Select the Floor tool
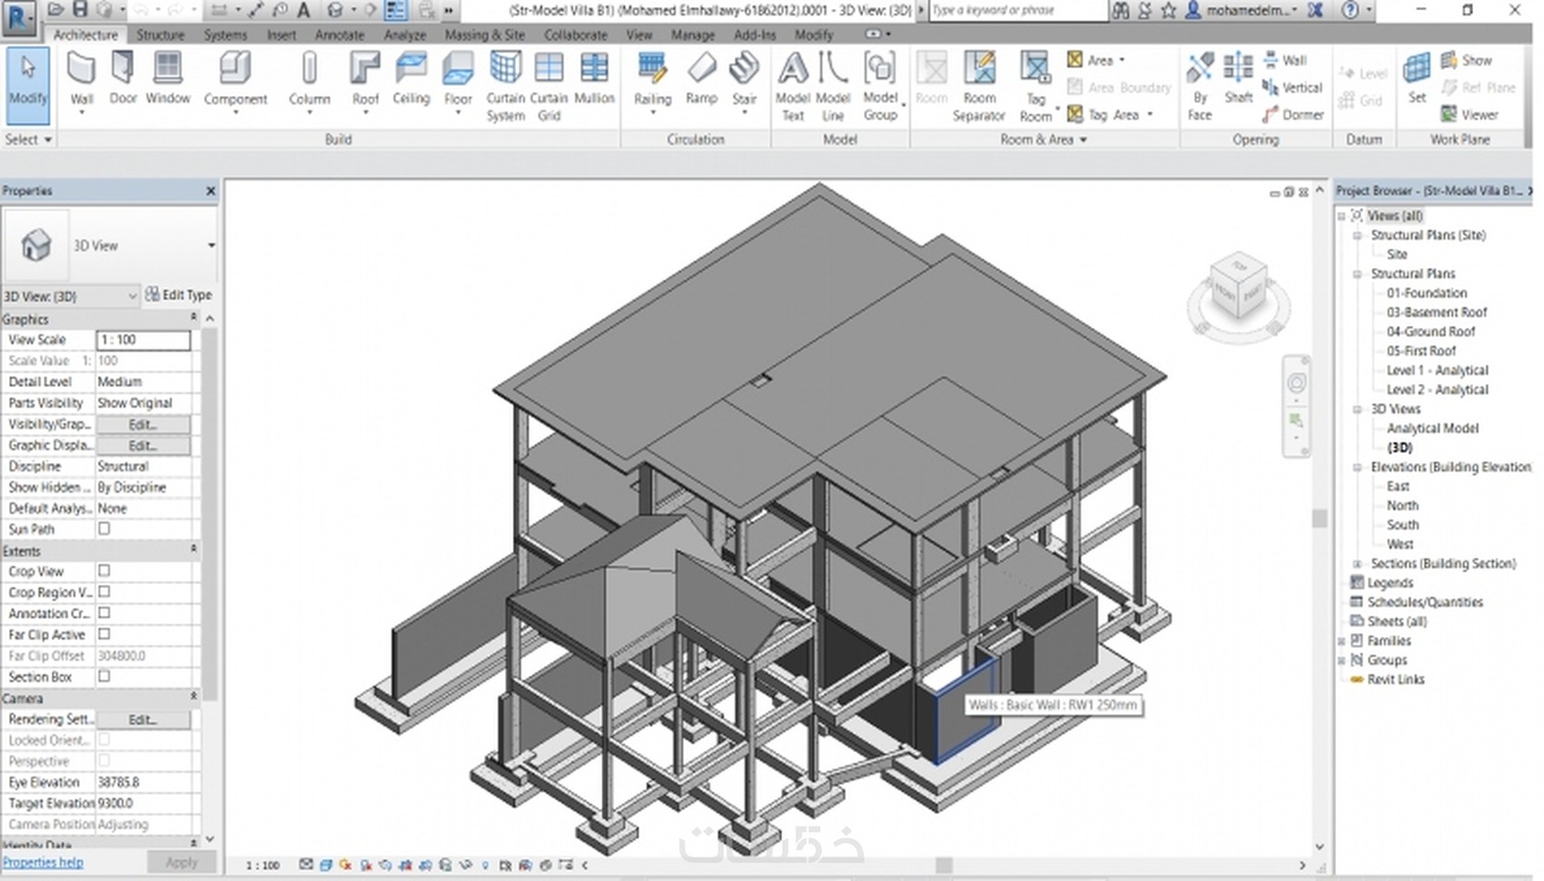Screen dimensions: 1544x881 click(x=458, y=82)
